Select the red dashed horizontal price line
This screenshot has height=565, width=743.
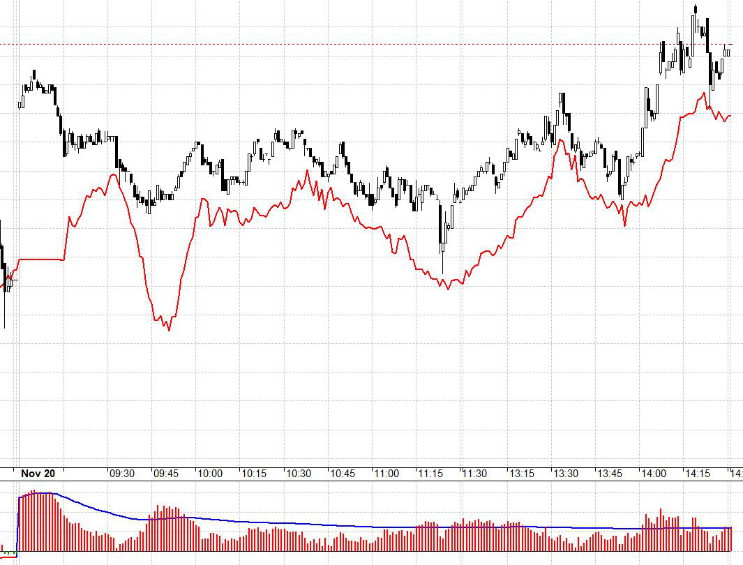[x=349, y=45]
